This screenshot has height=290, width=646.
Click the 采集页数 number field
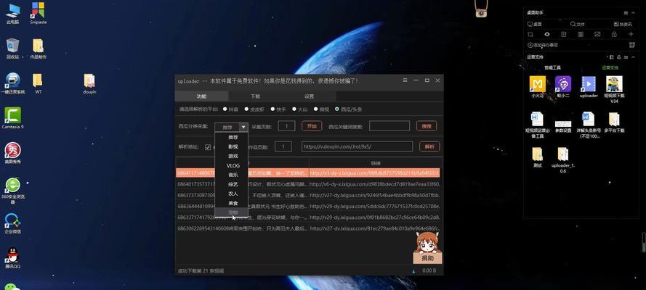point(286,126)
